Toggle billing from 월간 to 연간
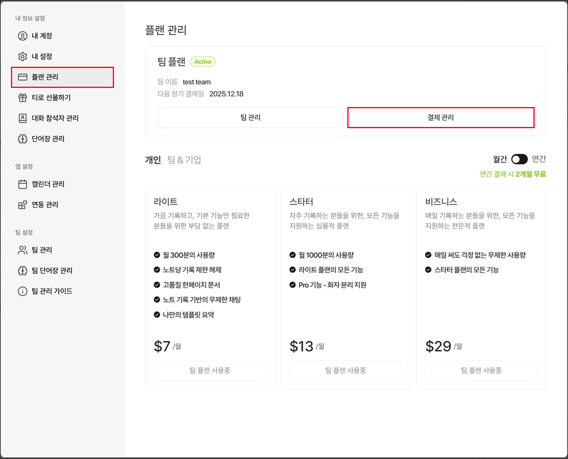The width and height of the screenshot is (568, 459). tap(519, 159)
